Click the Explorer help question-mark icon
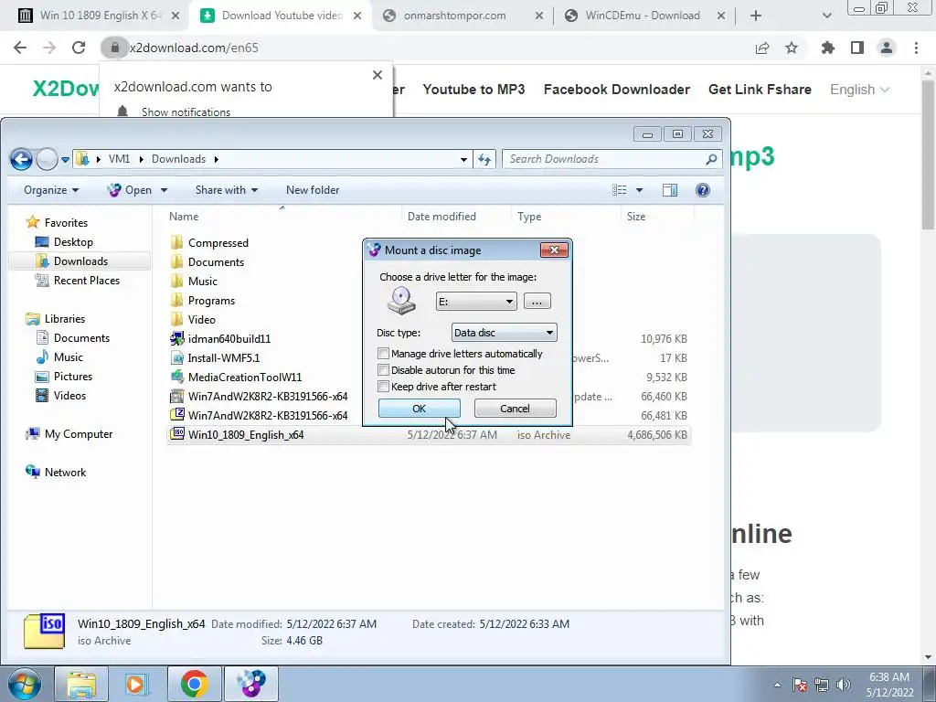The width and height of the screenshot is (936, 702). (x=703, y=190)
